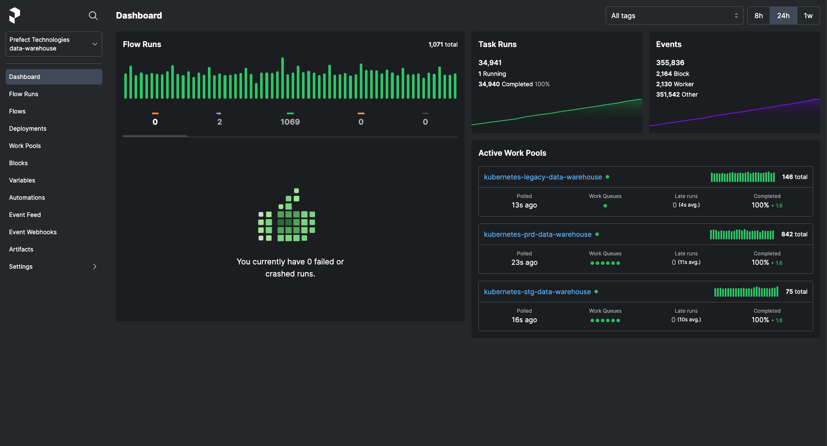Open the All tags dropdown
The width and height of the screenshot is (827, 446).
click(674, 16)
